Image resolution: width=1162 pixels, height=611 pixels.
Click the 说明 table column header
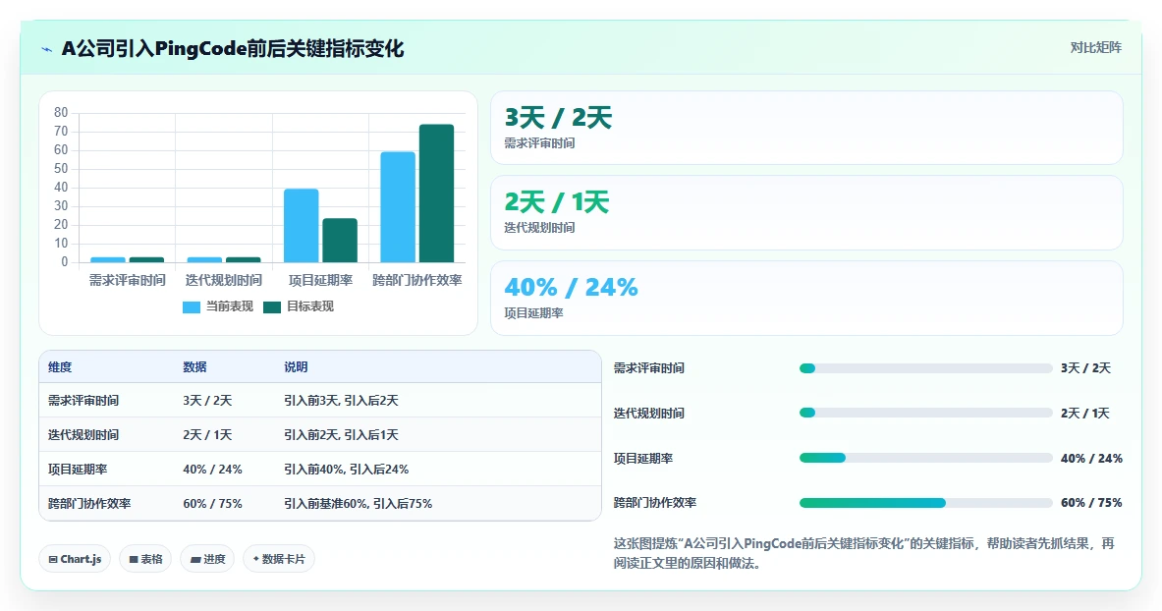tap(296, 367)
